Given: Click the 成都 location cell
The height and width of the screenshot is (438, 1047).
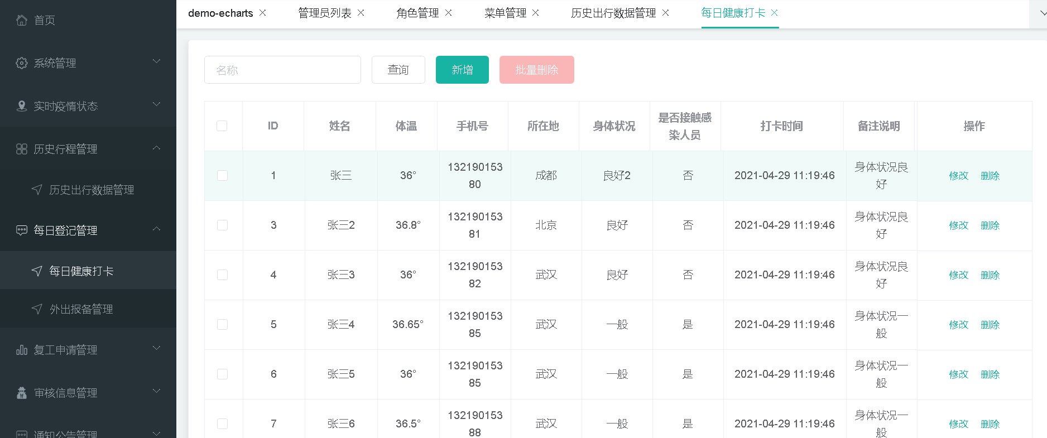Looking at the screenshot, I should pos(546,175).
